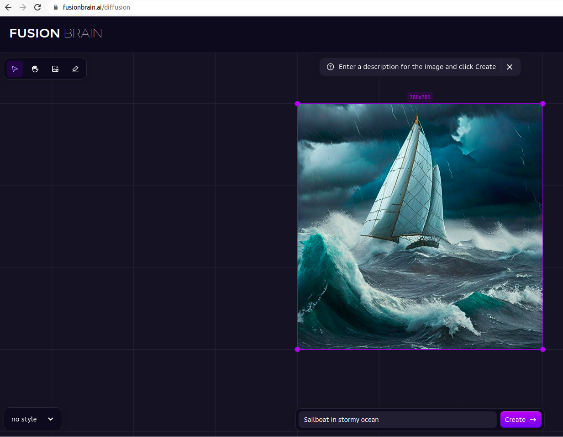This screenshot has width=563, height=437.
Task: Dismiss the description hint tooltip
Action: 510,67
